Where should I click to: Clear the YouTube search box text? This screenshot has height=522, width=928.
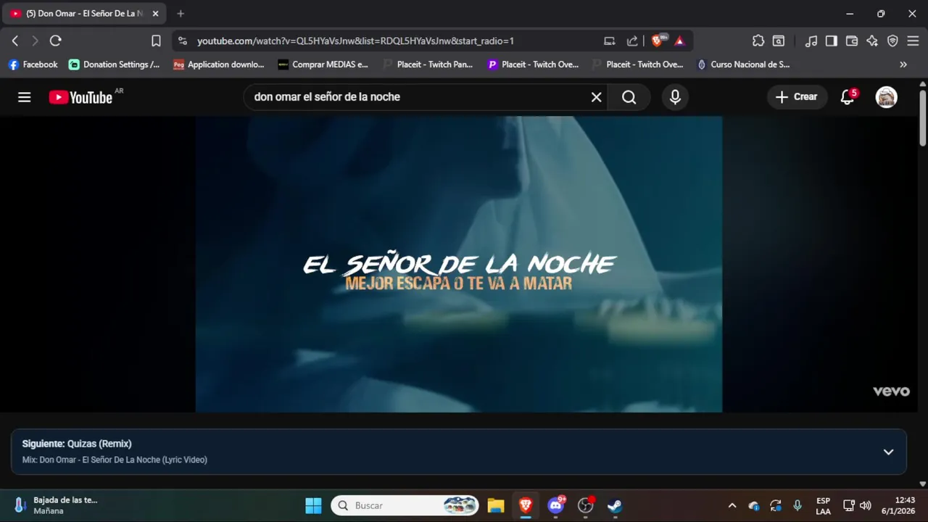click(x=596, y=97)
